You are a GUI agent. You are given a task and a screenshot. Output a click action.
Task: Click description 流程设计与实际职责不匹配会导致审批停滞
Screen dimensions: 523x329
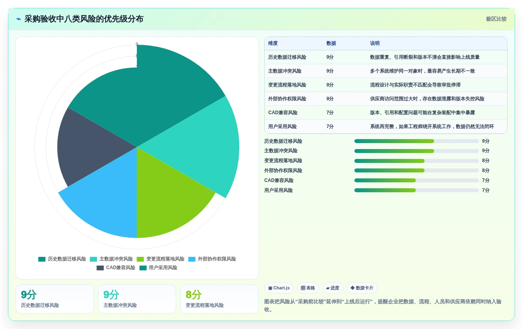click(415, 85)
